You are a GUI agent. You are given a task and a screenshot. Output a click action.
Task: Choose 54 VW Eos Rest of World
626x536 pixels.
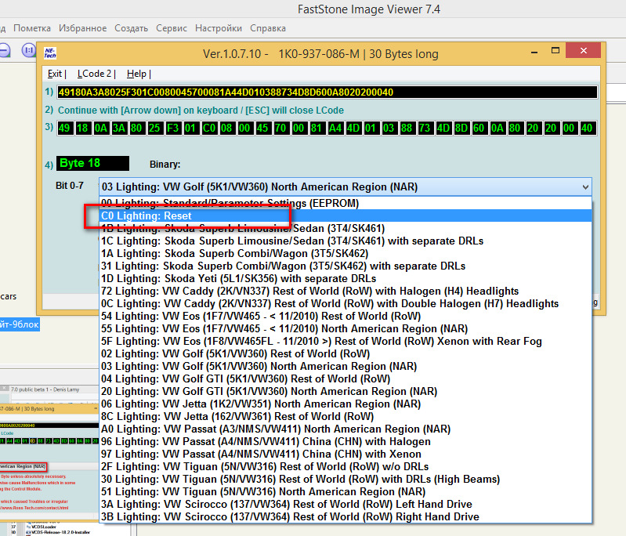click(x=346, y=316)
